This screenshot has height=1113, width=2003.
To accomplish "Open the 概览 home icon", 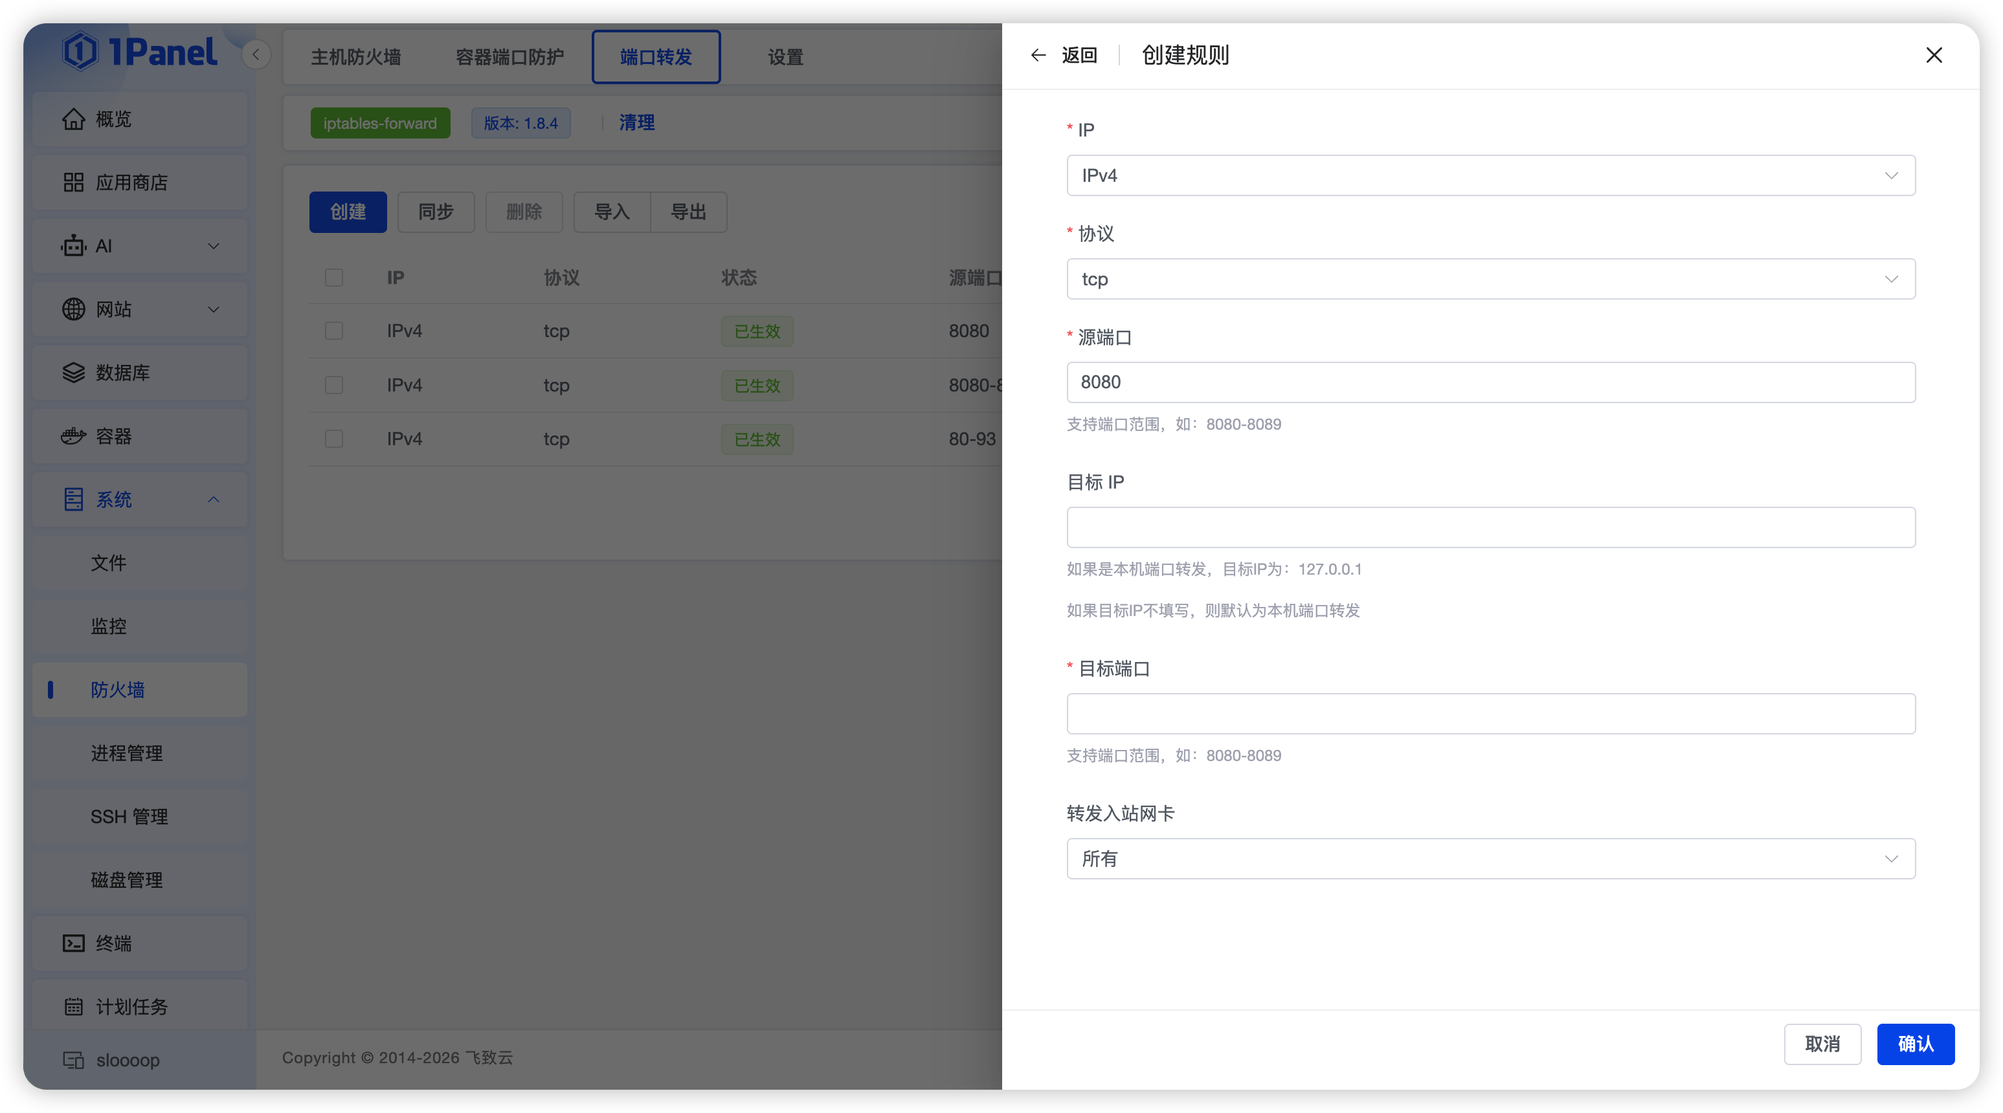I will tap(74, 119).
